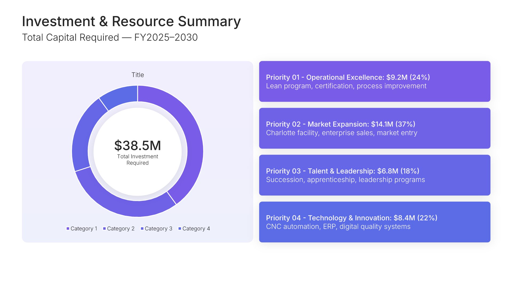Select the Category 3 legend label
This screenshot has height=288, width=512.
pos(158,229)
